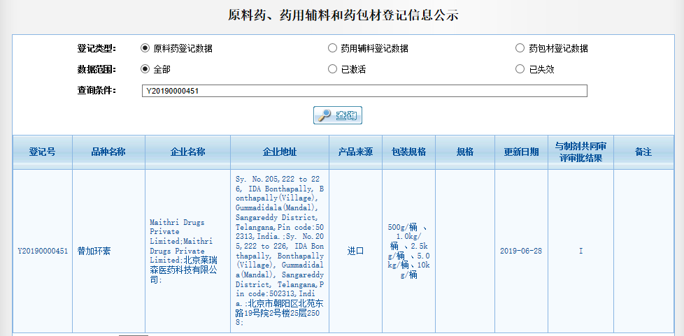Click the 包装规格 column header

click(408, 152)
